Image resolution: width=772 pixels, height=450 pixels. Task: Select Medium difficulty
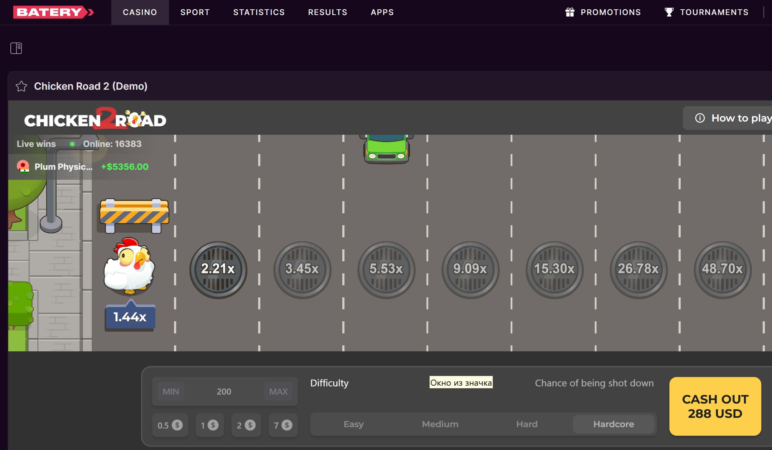tap(440, 424)
